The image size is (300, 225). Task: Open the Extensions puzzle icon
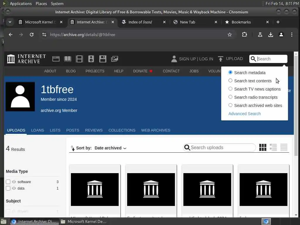244,35
